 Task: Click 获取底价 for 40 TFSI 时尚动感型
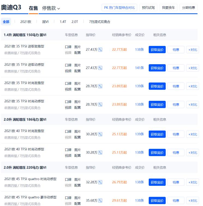(x=157, y=152)
